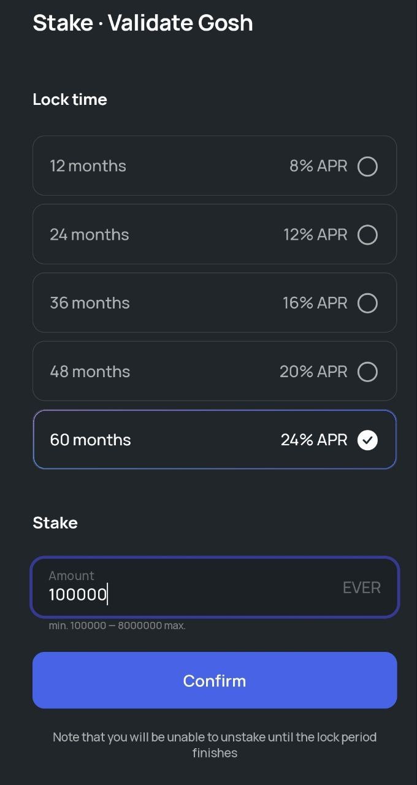Select the 36 months radio circle
The image size is (417, 785).
tap(367, 303)
